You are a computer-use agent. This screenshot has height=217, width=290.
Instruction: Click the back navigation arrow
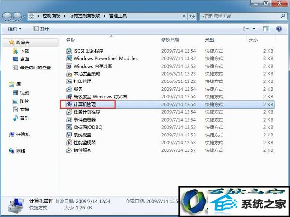coord(7,16)
